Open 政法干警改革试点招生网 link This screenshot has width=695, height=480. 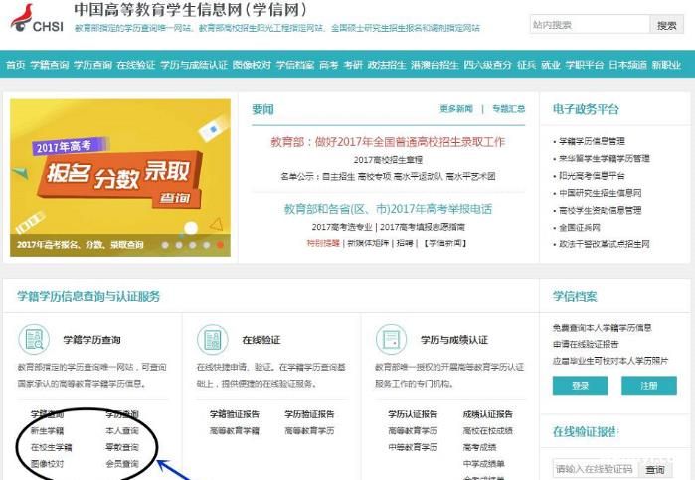tap(605, 244)
